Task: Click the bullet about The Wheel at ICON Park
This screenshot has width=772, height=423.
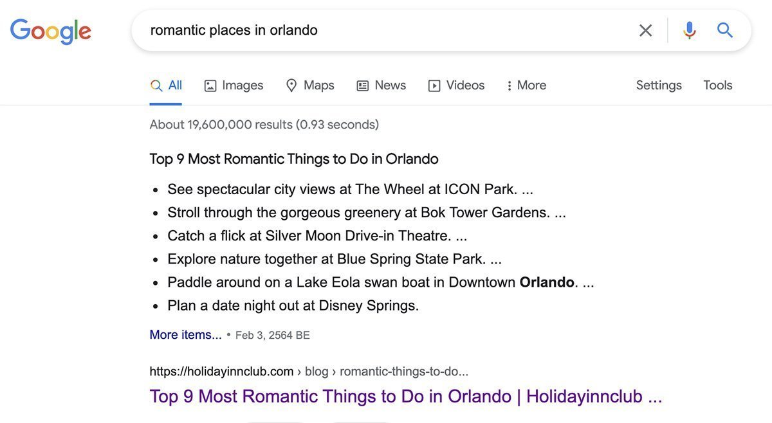Action: [350, 190]
